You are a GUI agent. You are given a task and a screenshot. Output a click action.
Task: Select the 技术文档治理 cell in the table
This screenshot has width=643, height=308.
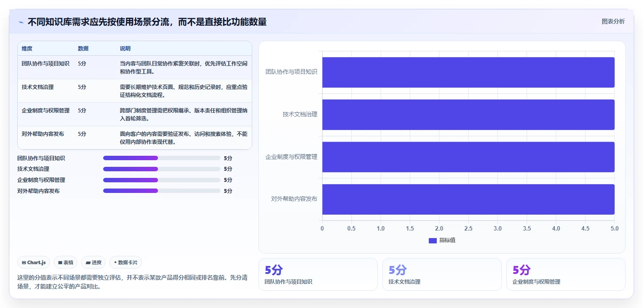[x=38, y=87]
